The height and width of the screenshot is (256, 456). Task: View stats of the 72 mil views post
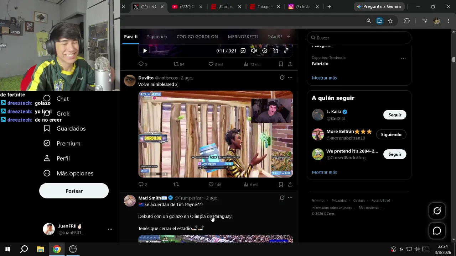252,64
